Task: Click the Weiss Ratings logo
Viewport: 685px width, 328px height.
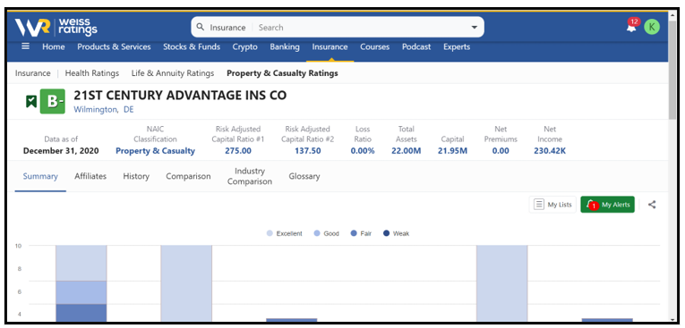Action: 56,28
